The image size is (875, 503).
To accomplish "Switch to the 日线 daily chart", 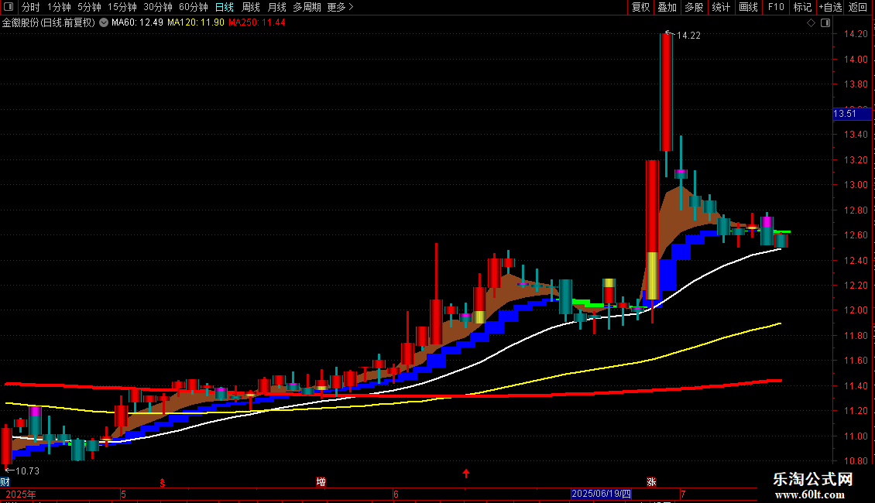I will tap(225, 7).
